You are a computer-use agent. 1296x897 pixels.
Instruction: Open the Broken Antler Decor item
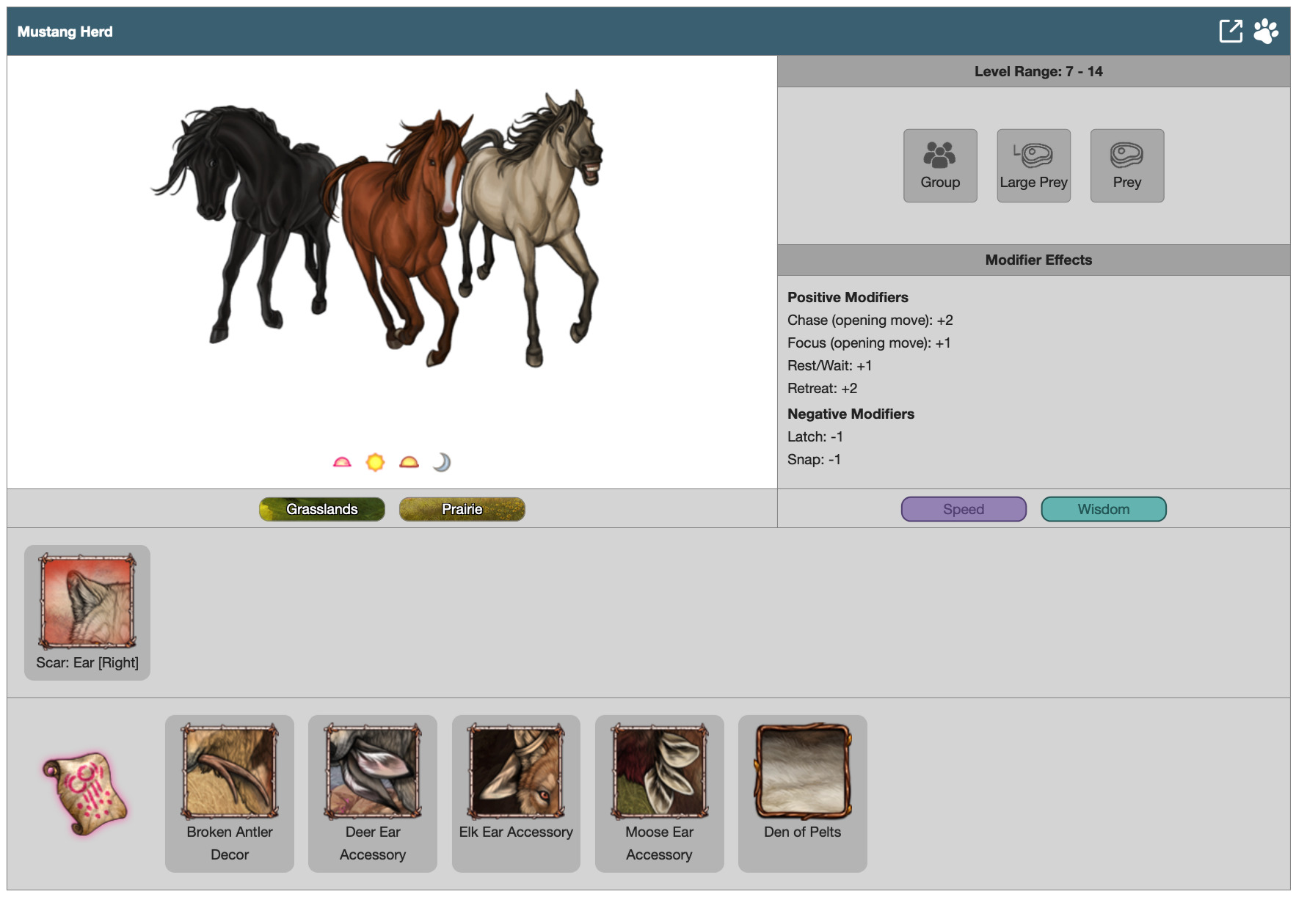(x=230, y=793)
